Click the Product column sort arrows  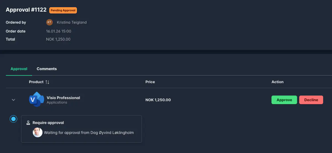click(47, 82)
